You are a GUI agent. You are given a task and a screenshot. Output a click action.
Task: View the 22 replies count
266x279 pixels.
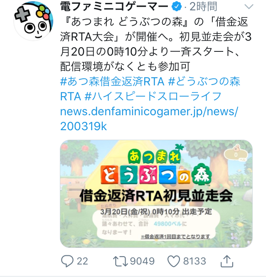(82, 261)
